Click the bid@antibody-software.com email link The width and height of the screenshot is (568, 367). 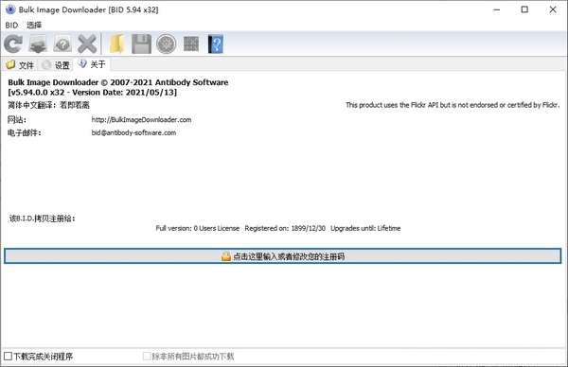(133, 132)
